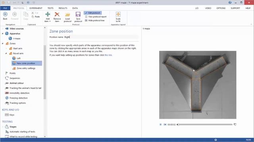
Task: Click the protocol tree scroll down arrow
Action: coord(45,136)
